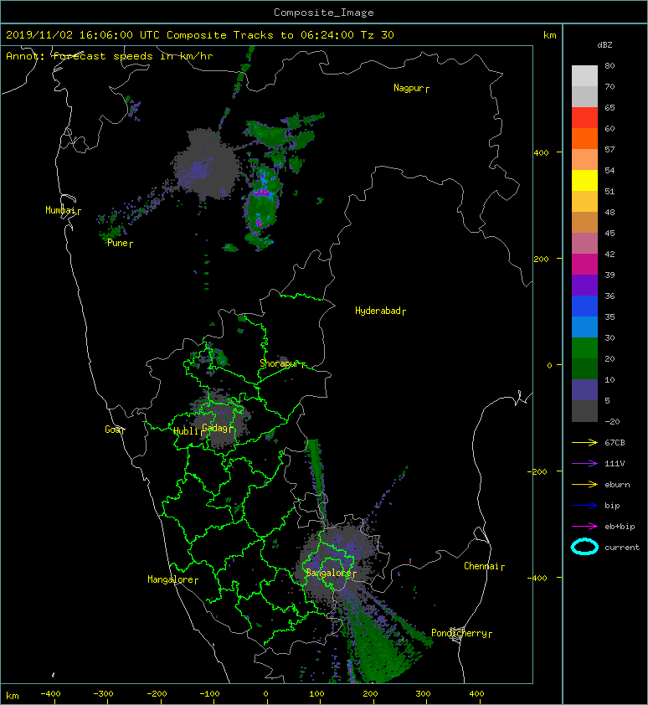
Task: Click the -200 label on vertical axis
Action: tap(537, 471)
